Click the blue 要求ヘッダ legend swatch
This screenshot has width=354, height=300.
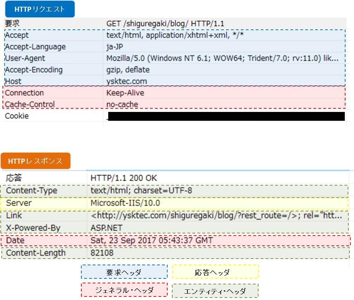tap(124, 272)
